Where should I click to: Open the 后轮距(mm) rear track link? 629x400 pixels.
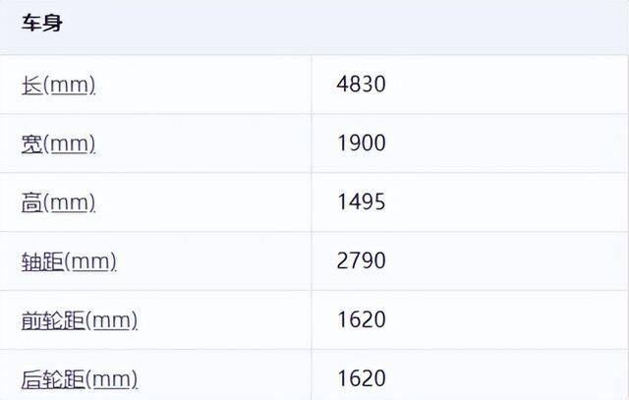79,378
